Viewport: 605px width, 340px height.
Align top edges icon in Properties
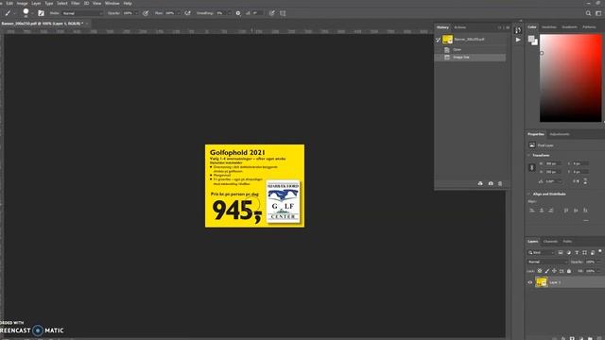[566, 210]
